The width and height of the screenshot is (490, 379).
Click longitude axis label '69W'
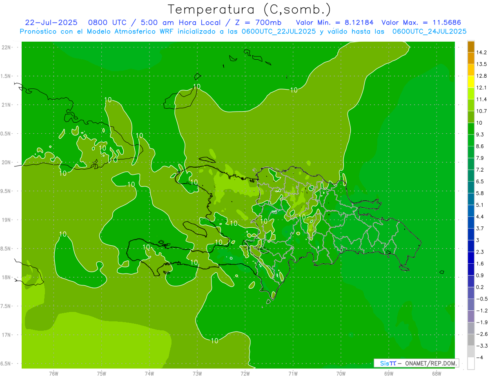point(389,374)
